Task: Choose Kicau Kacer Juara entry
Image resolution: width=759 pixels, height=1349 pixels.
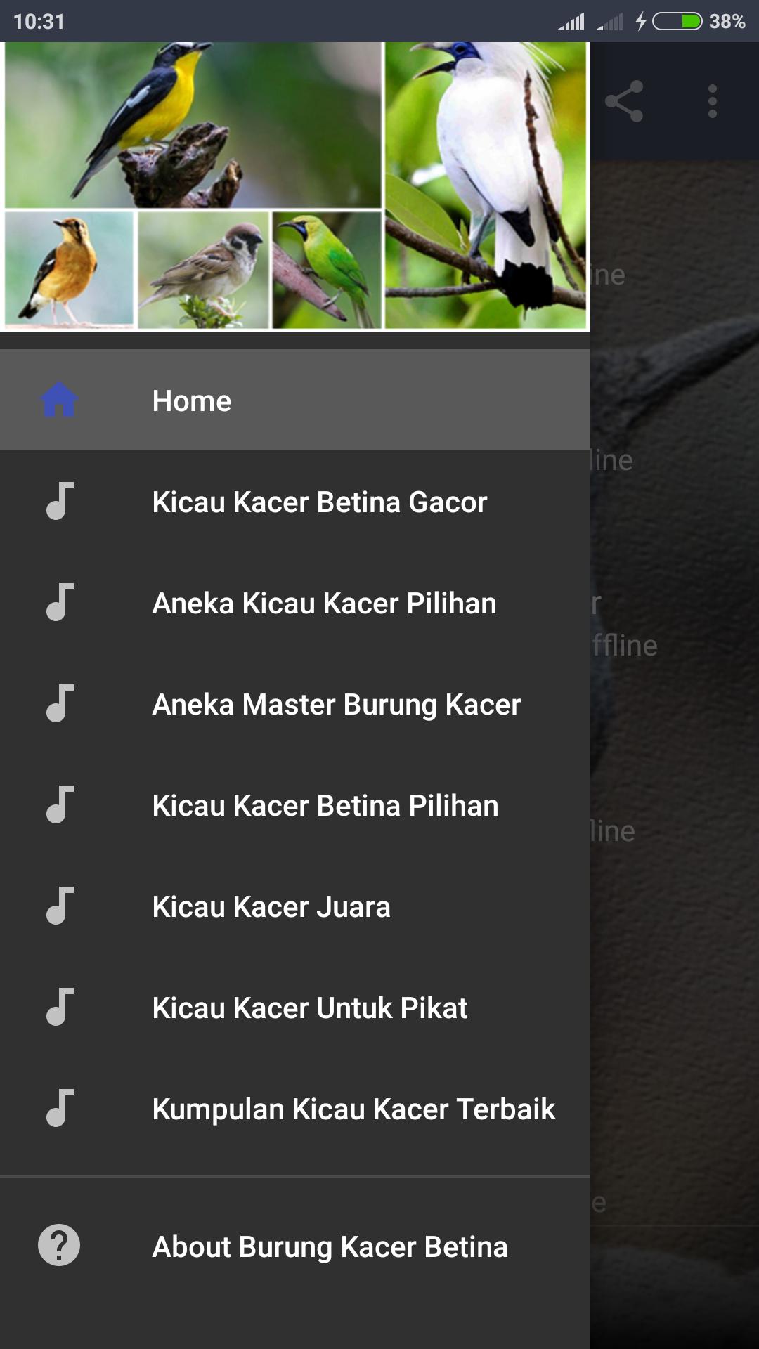Action: (x=295, y=906)
